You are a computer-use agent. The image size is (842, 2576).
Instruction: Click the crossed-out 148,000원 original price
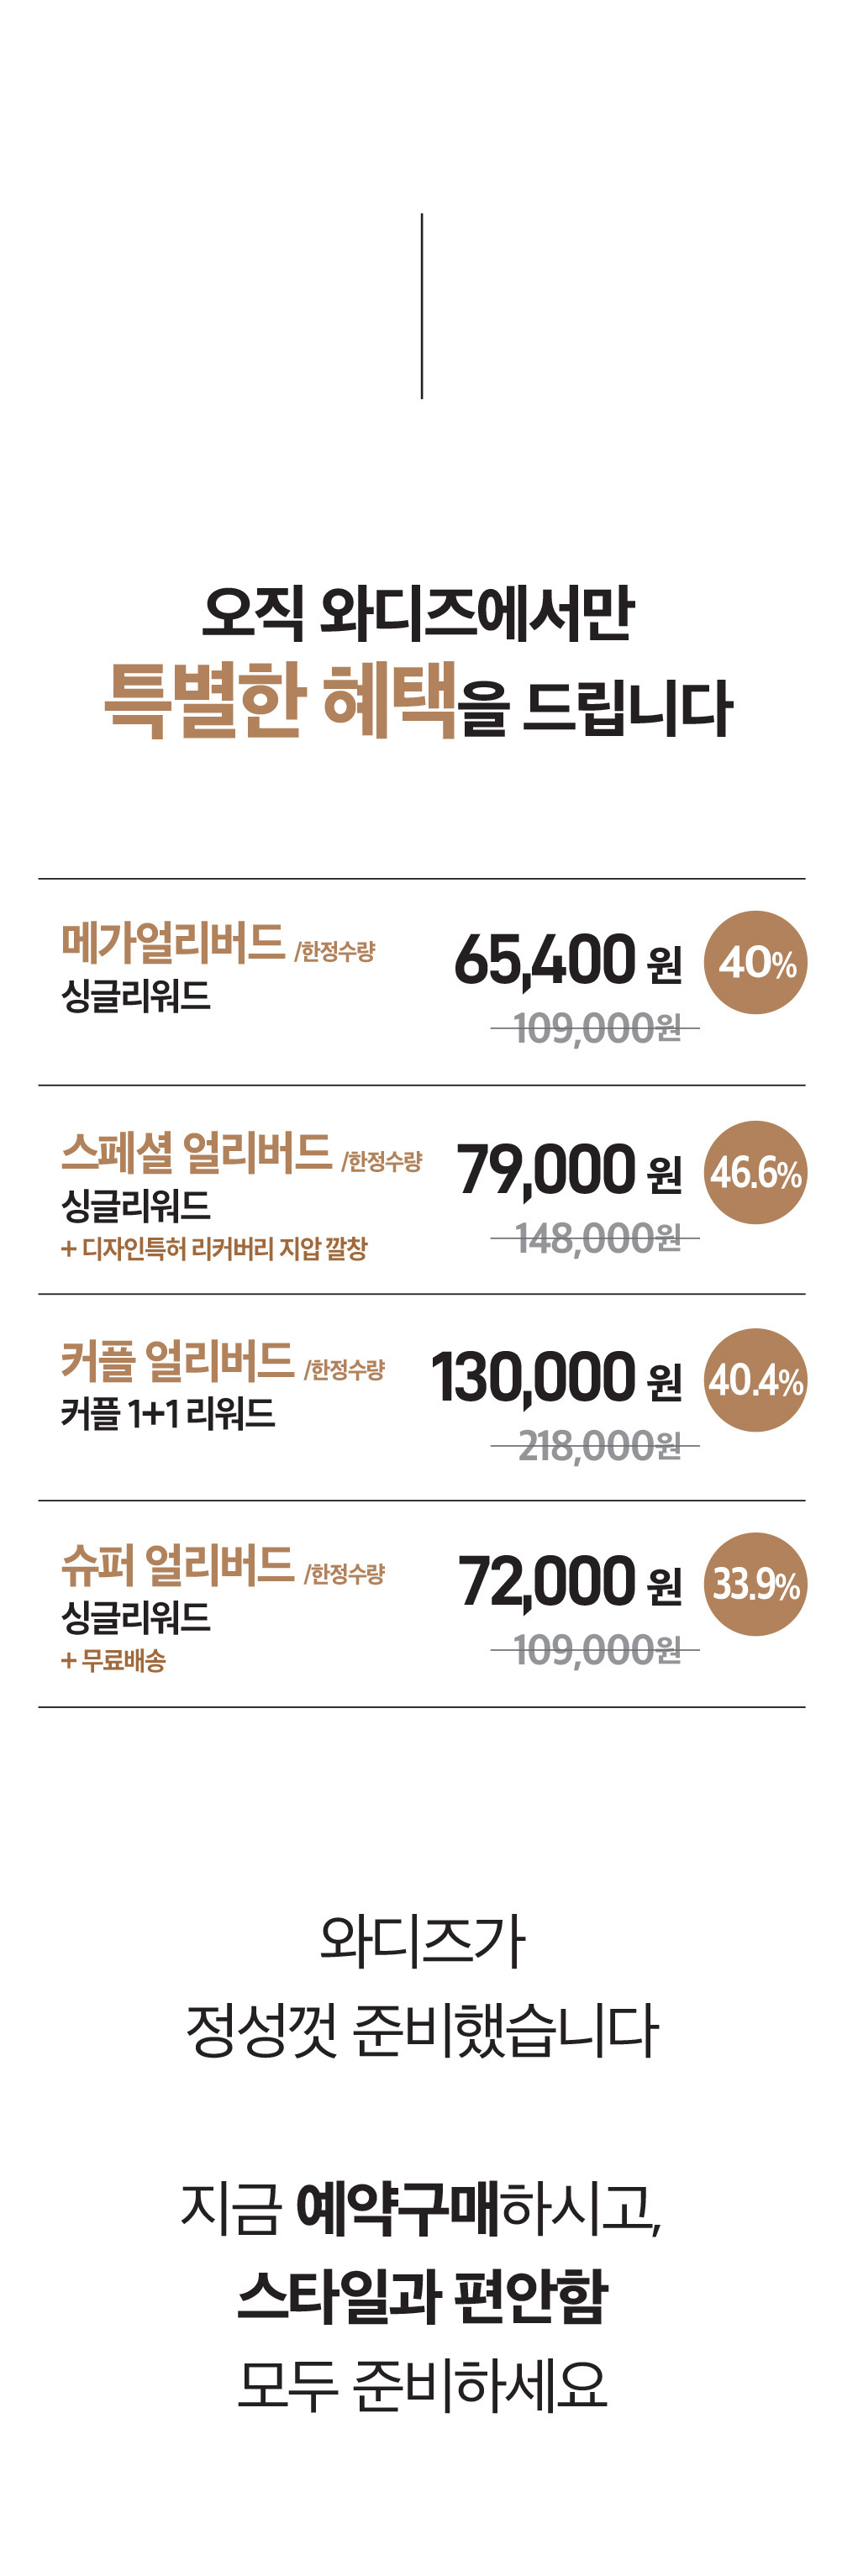tap(597, 1239)
